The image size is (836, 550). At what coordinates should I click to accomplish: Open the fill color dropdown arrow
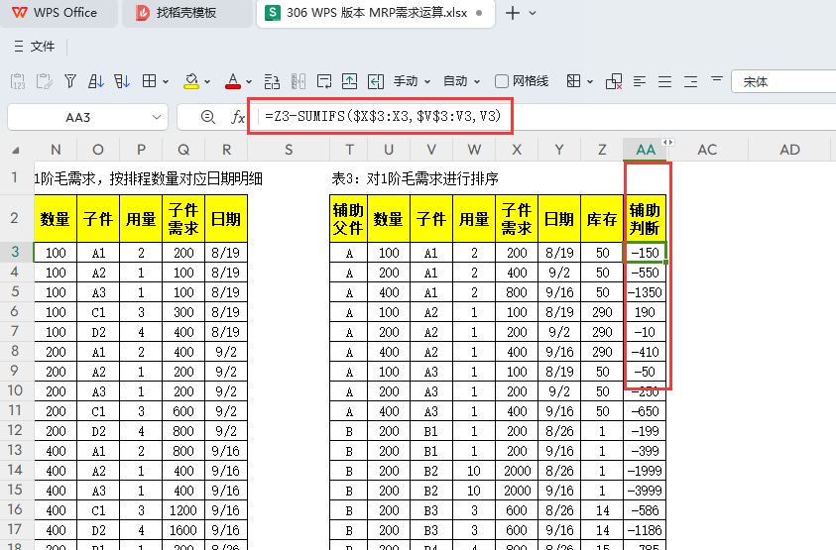click(x=207, y=81)
